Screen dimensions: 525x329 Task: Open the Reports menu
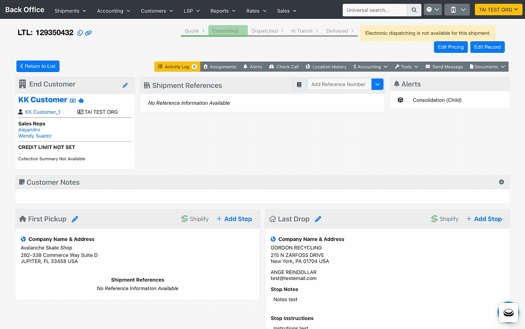[224, 11]
